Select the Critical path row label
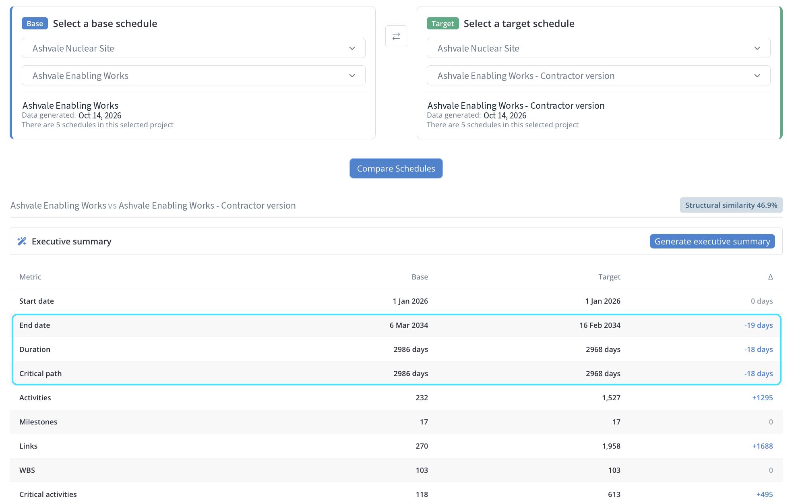Screen dimensions: 794x503 point(40,373)
